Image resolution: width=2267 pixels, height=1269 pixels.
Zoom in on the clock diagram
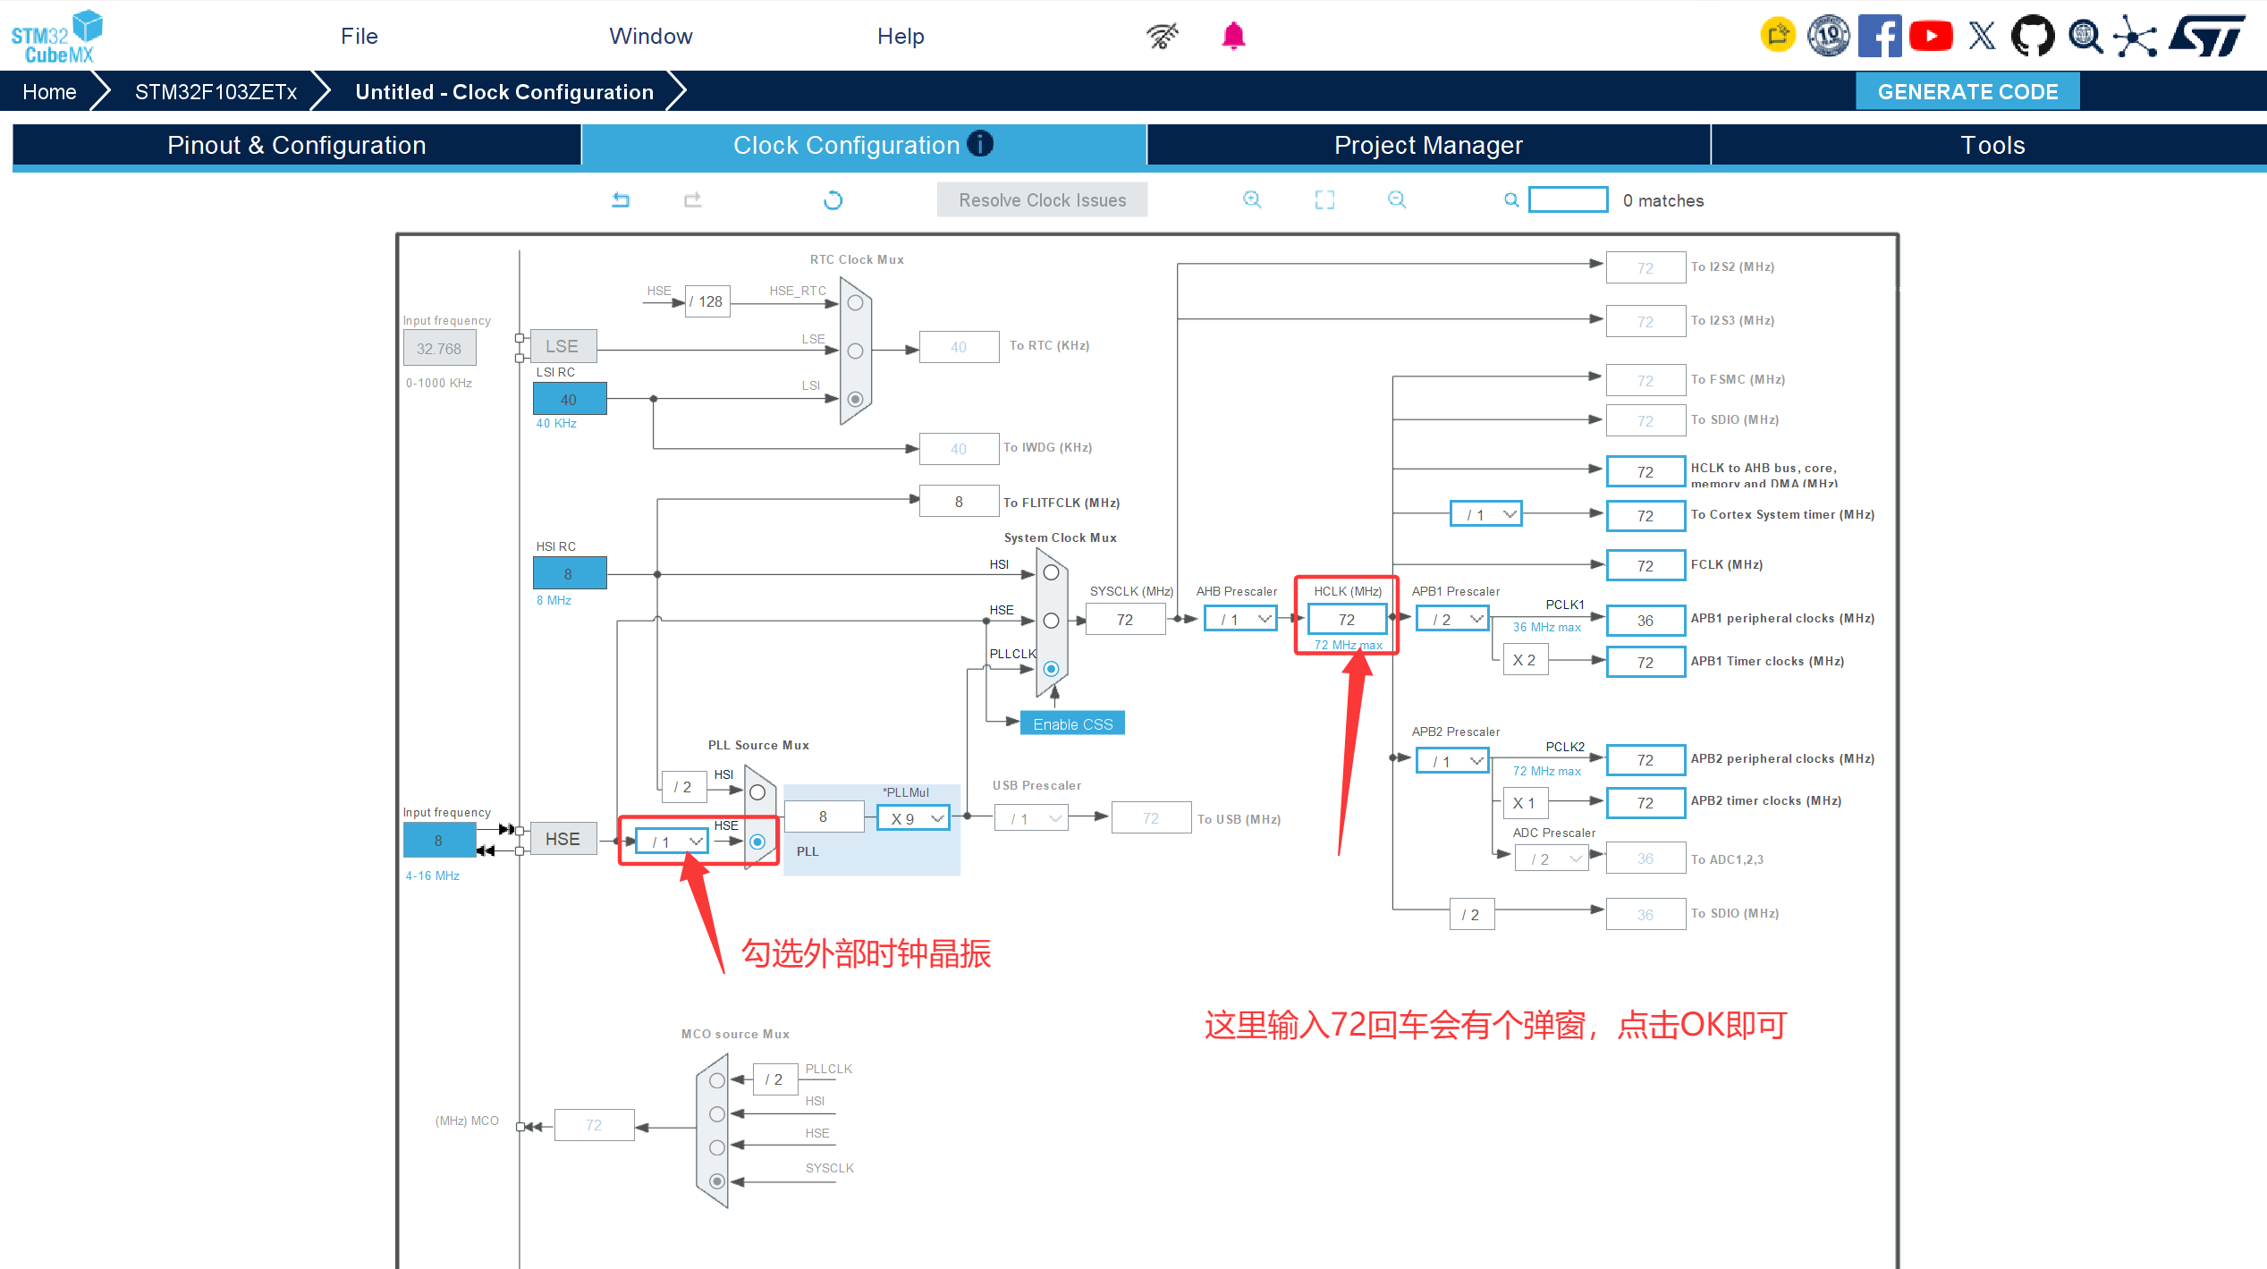pyautogui.click(x=1252, y=200)
